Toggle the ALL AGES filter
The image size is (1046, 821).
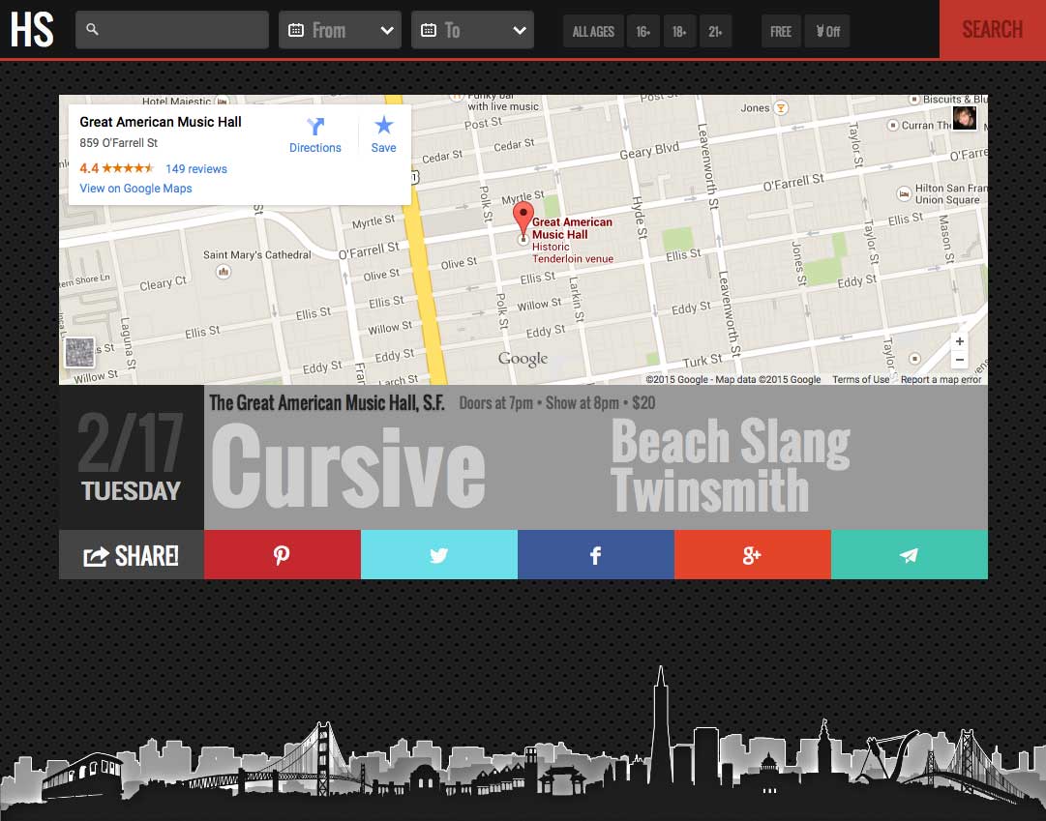(593, 31)
